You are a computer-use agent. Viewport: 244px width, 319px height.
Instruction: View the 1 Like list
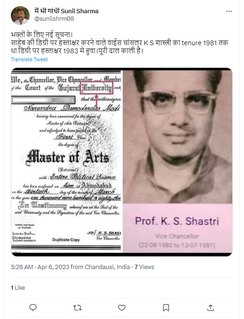(x=18, y=288)
